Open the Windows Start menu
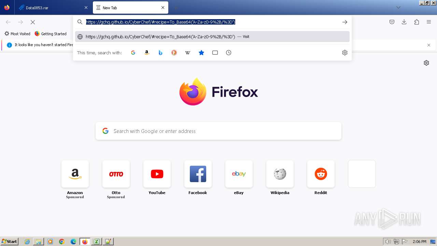Image resolution: width=437 pixels, height=246 pixels. [9, 242]
